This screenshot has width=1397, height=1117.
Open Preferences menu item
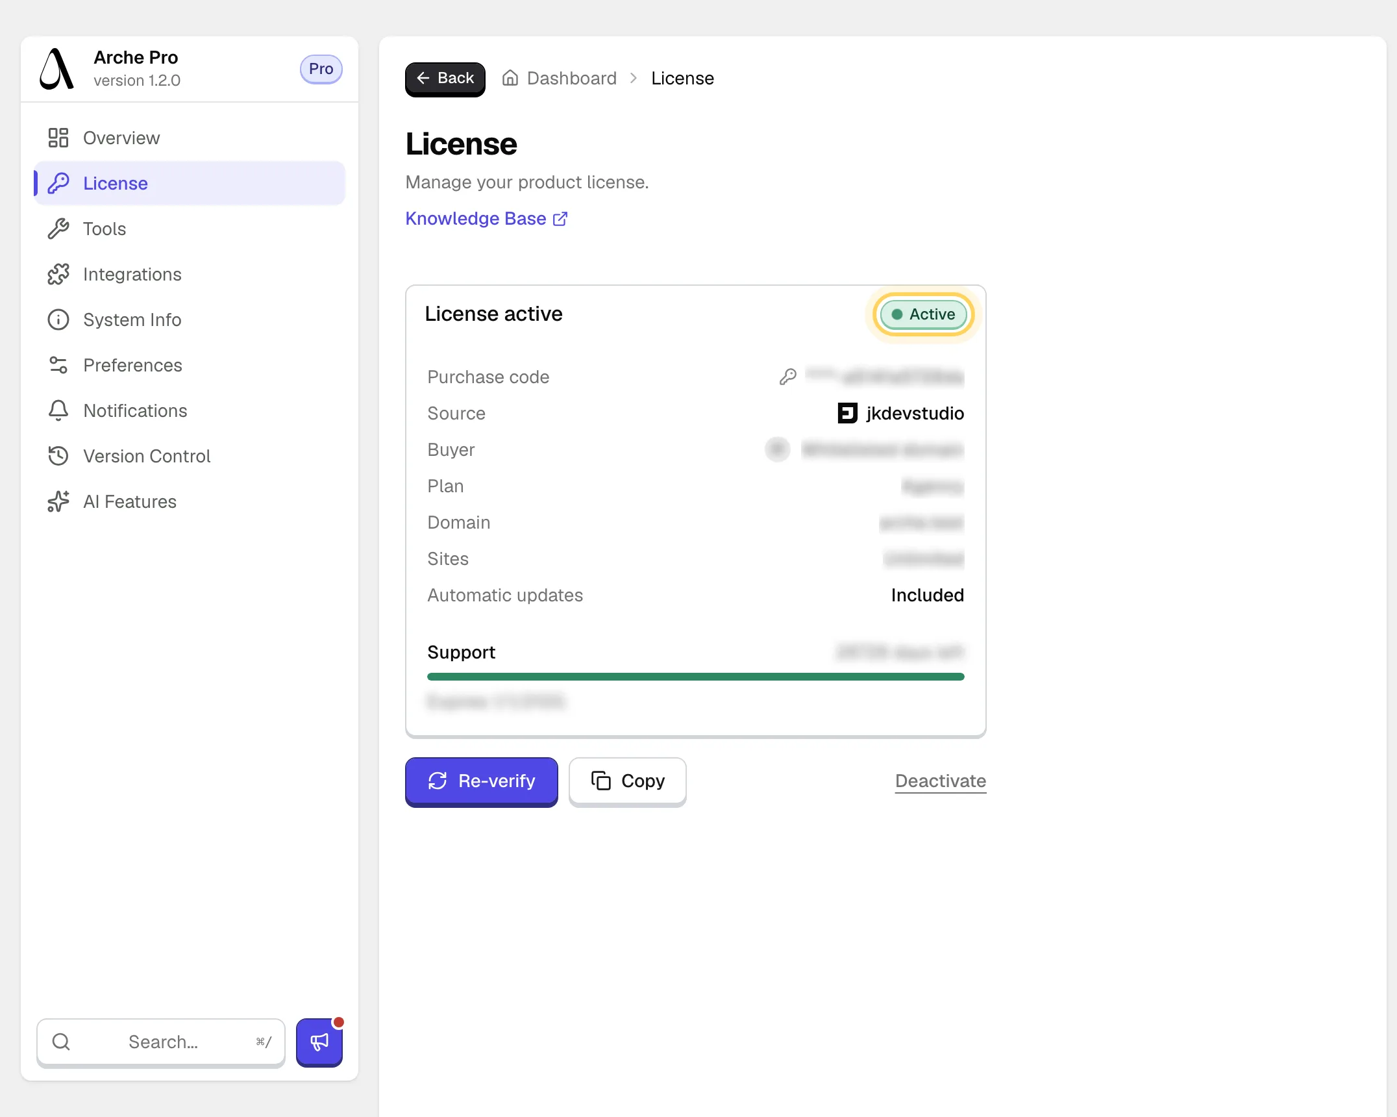(x=190, y=365)
